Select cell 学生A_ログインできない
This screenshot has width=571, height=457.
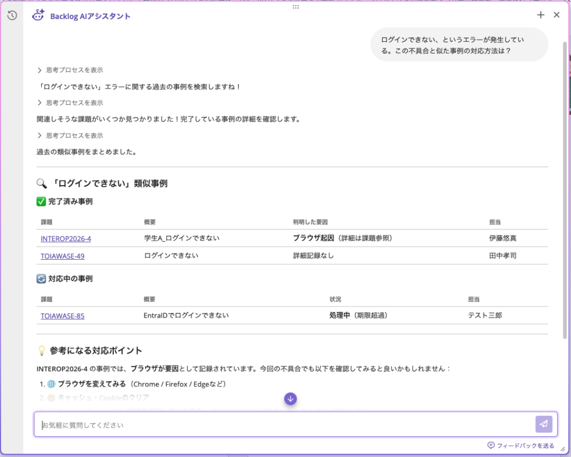coord(182,238)
